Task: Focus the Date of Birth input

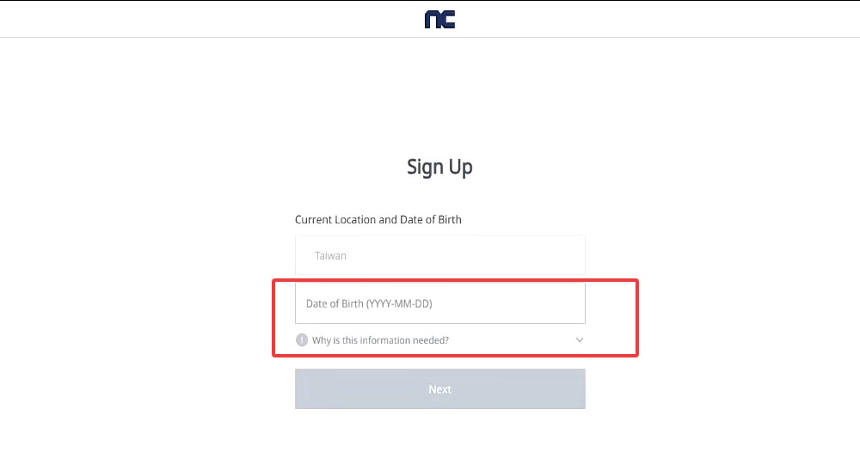Action: [x=439, y=303]
